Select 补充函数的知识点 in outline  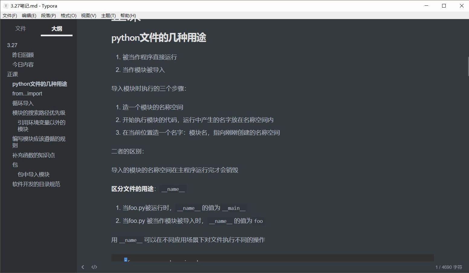33,155
